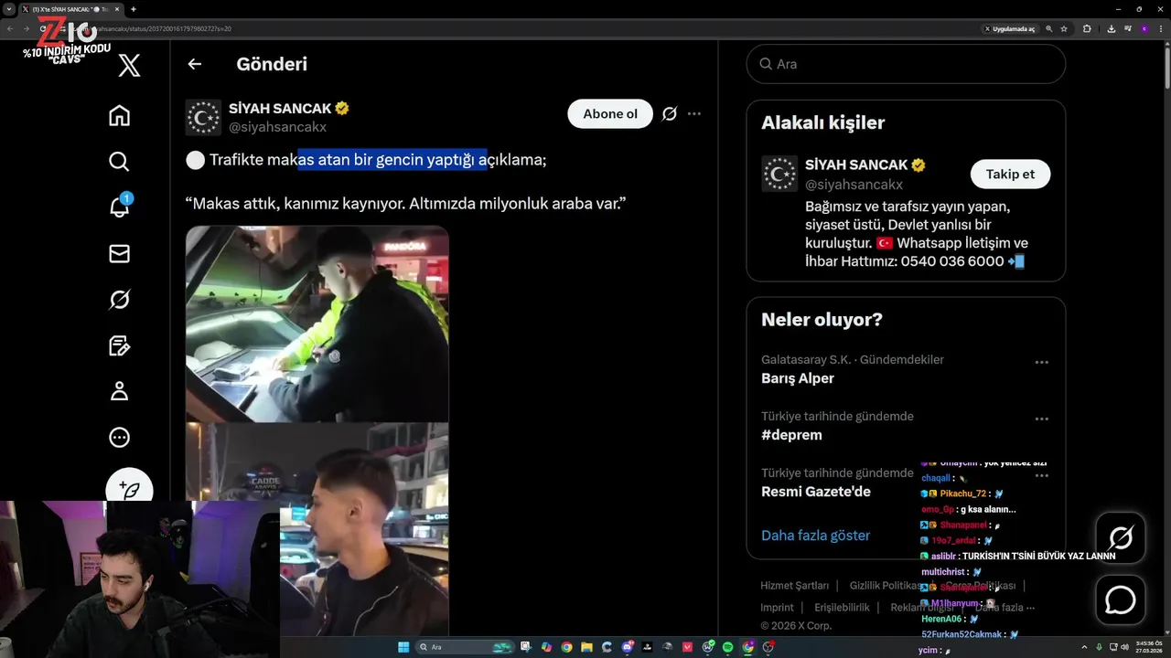Click the Abone ol button
Image resolution: width=1171 pixels, height=658 pixels.
(x=610, y=113)
